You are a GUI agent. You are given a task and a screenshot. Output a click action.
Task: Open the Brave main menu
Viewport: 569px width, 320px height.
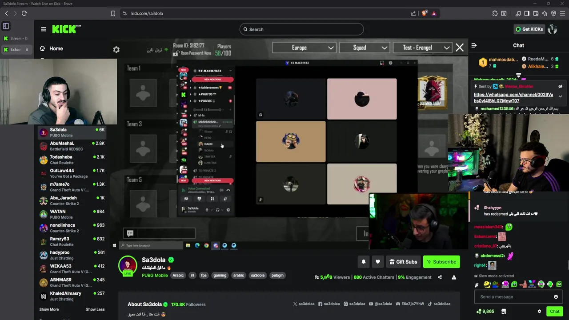pyautogui.click(x=563, y=13)
